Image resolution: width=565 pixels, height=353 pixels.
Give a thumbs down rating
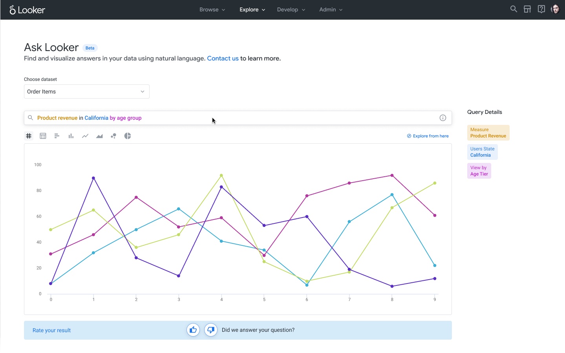211,330
